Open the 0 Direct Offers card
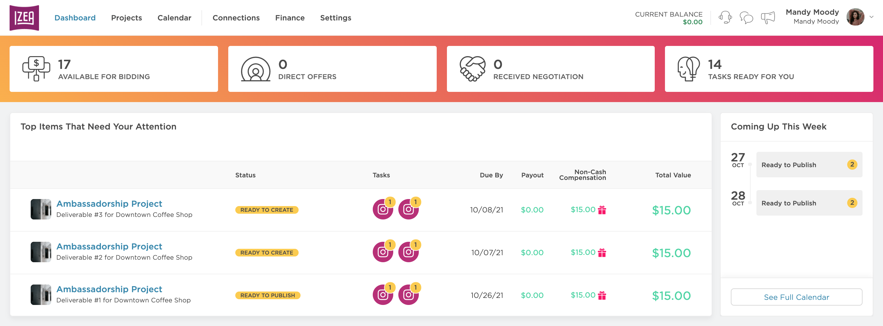This screenshot has width=883, height=326. coord(332,69)
